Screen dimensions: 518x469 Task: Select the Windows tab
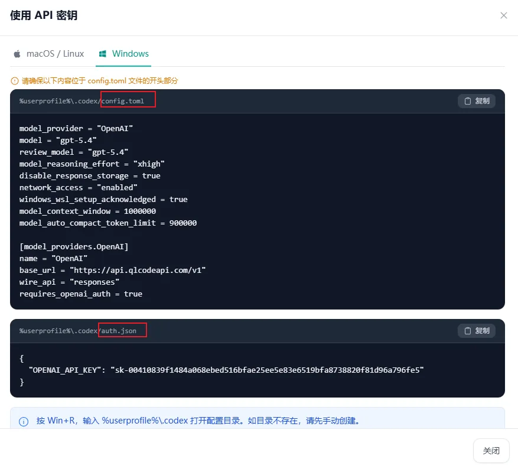click(123, 54)
